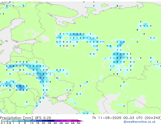Choose the 25–30 mm legend color swatch
The width and height of the screenshot is (161, 124).
pos(51,121)
